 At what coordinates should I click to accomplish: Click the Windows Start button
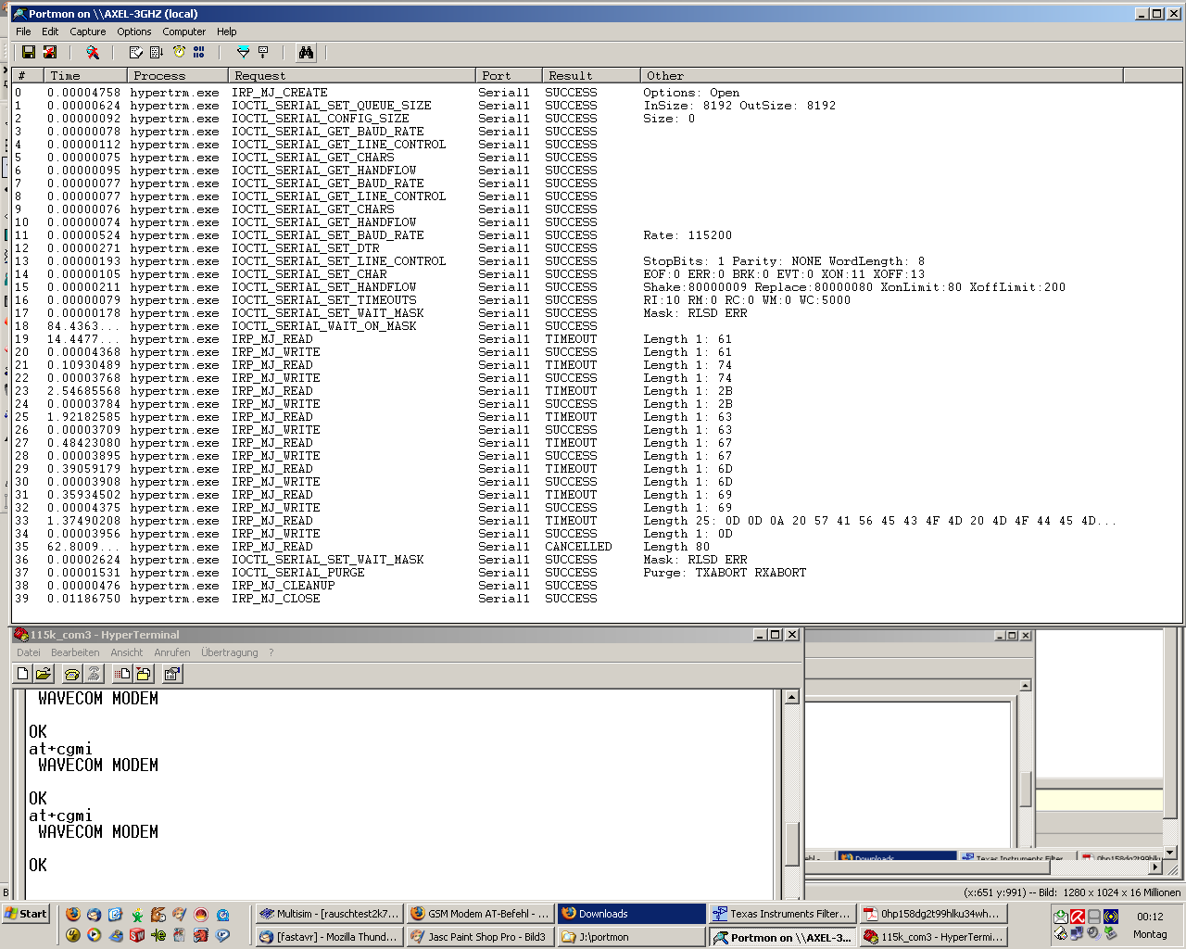[26, 914]
